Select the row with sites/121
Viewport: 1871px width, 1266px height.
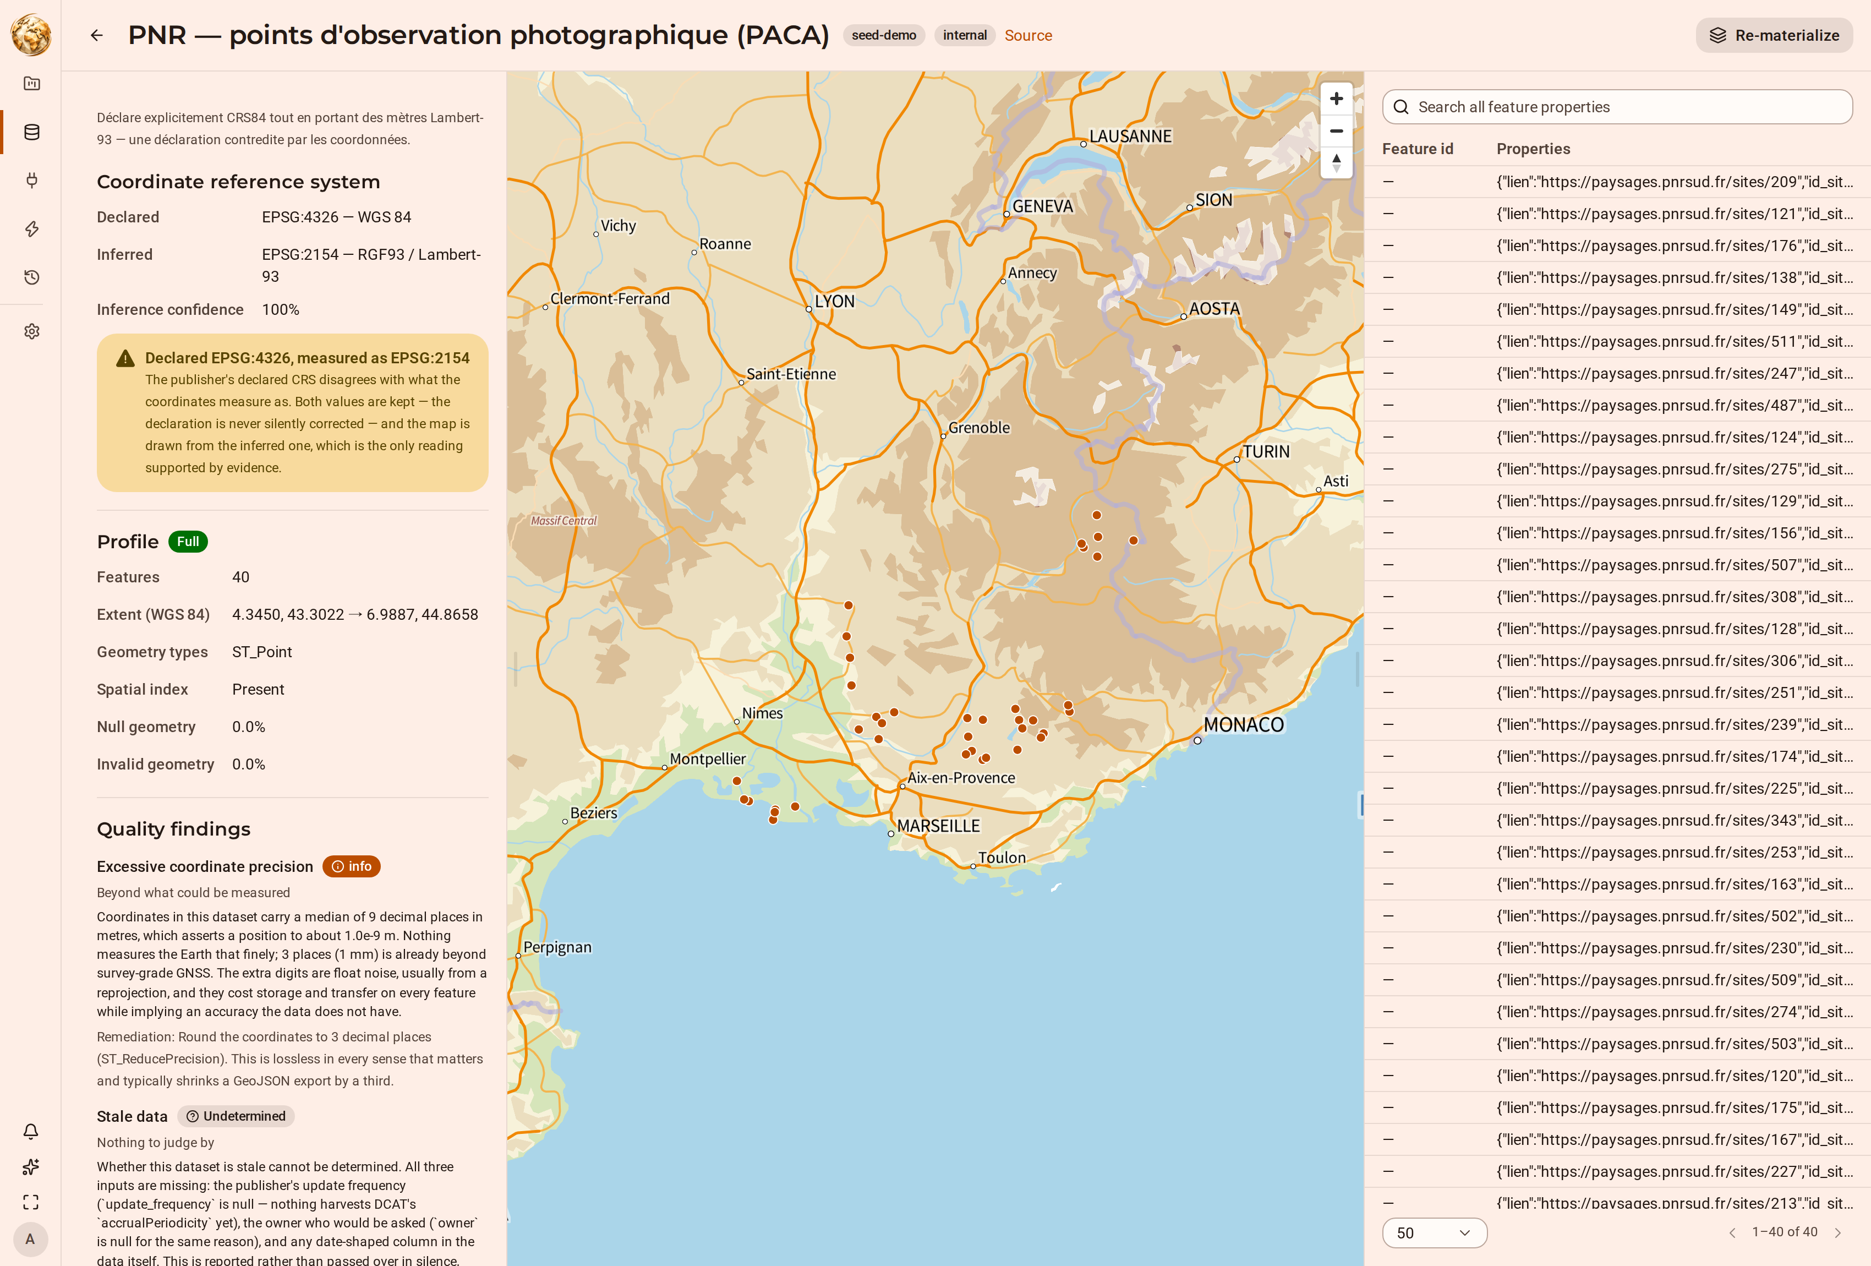point(1617,214)
